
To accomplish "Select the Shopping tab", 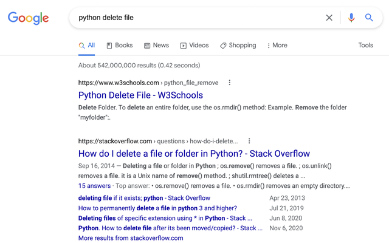I will click(238, 46).
